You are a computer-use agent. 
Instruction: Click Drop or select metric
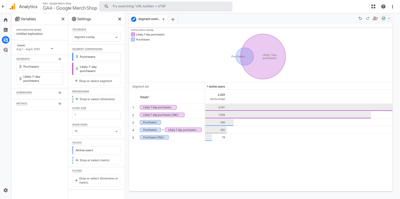[x=95, y=160]
